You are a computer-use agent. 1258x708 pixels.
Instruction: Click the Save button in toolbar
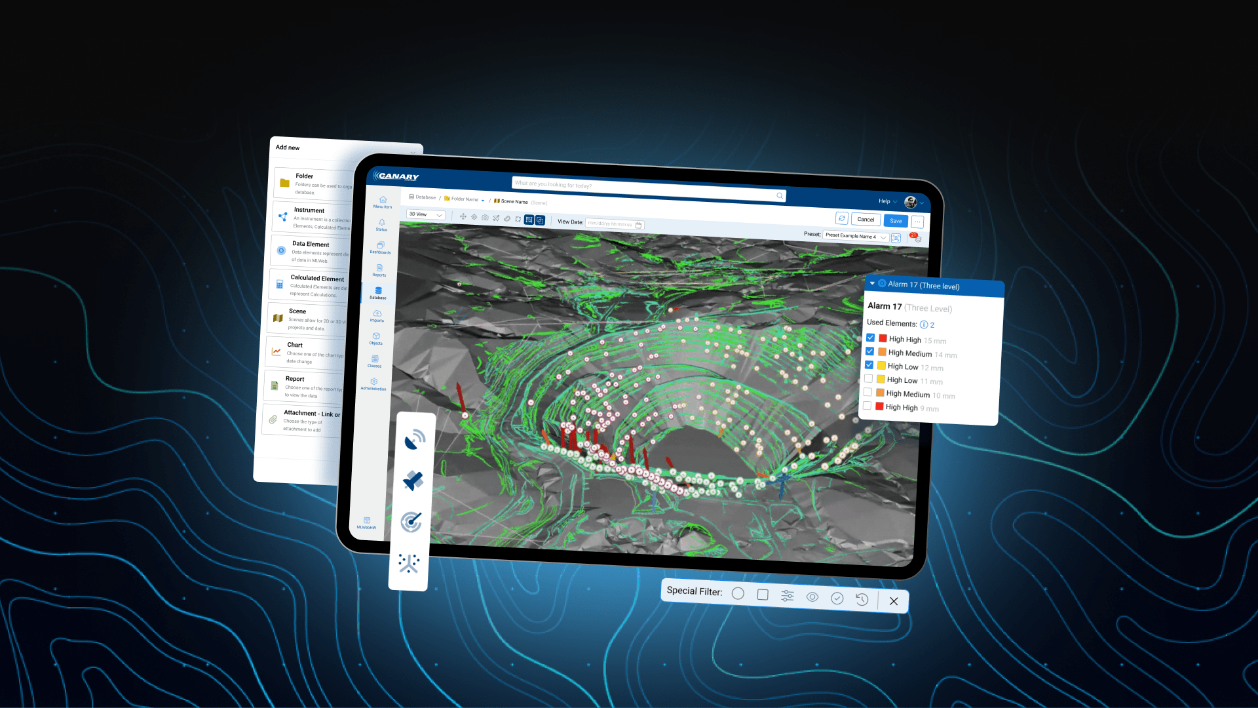[x=896, y=220]
